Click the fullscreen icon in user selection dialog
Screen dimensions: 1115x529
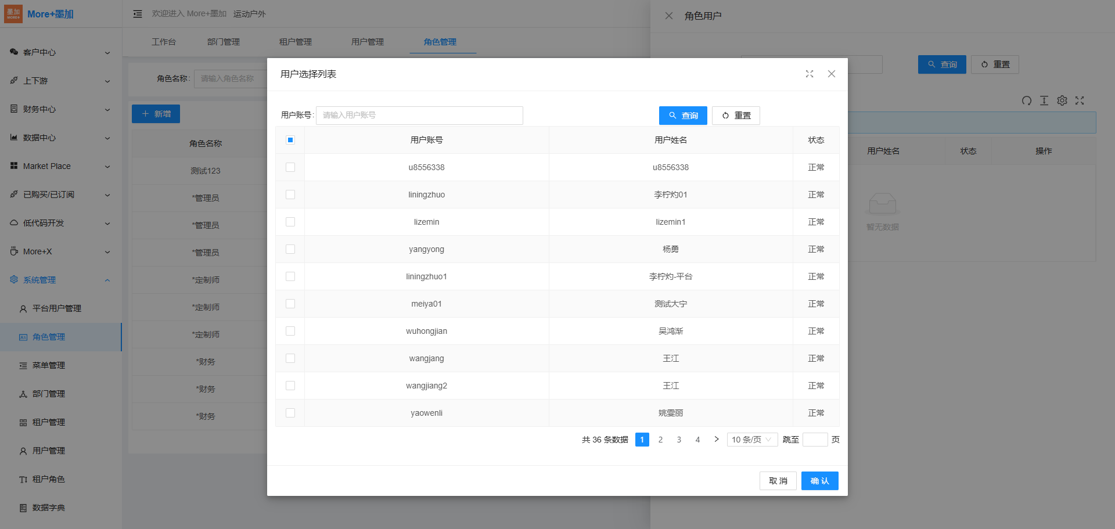pyautogui.click(x=810, y=74)
